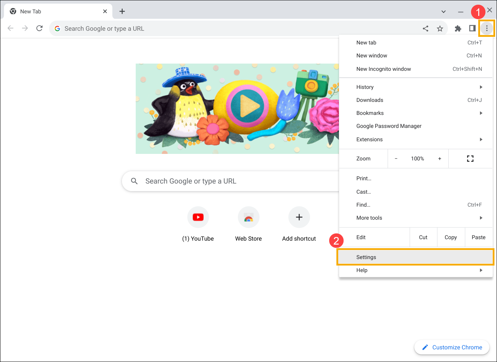The image size is (497, 362).
Task: Click the back navigation arrow
Action: coord(10,28)
